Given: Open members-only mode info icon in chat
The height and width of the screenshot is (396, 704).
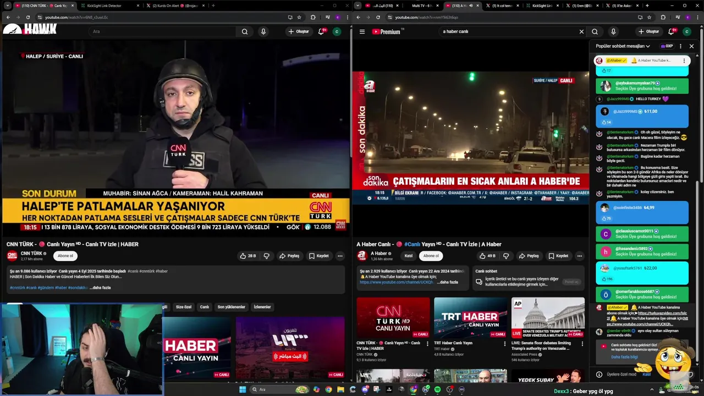Looking at the screenshot, I should coord(599,375).
